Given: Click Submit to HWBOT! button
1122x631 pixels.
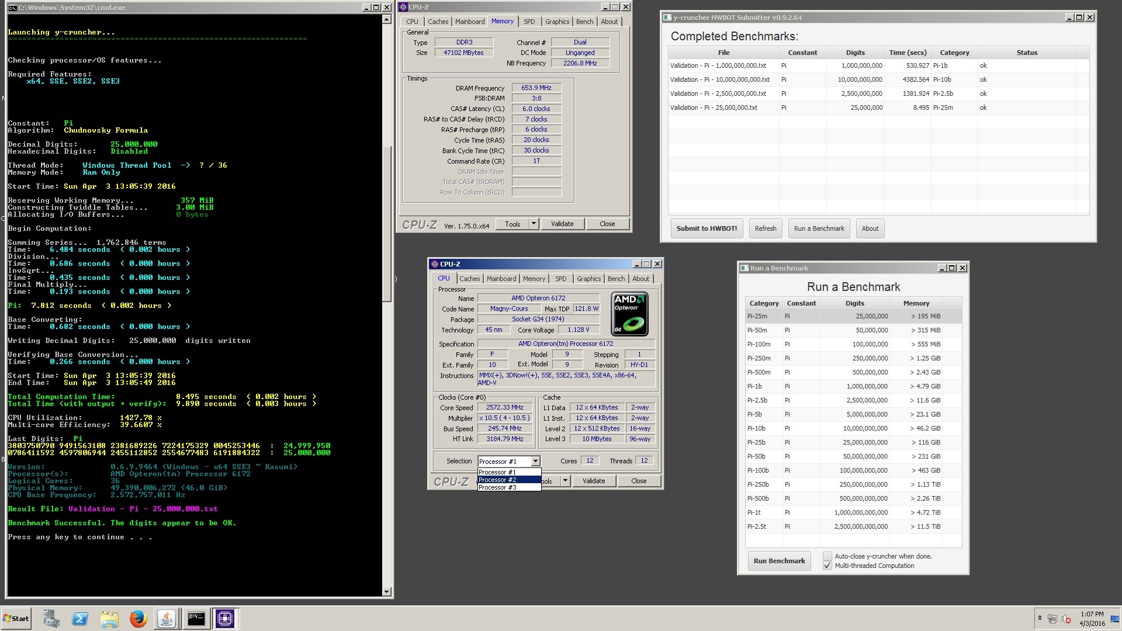Looking at the screenshot, I should click(707, 228).
